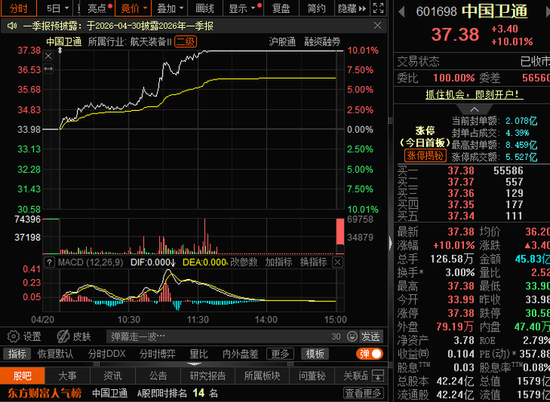Click the 买五 bid row at 37.34
The height and width of the screenshot is (402, 550).
[x=472, y=215]
